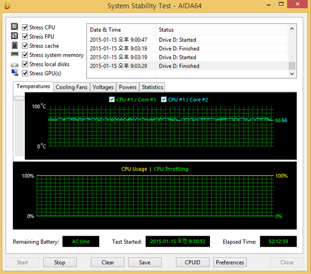Toggle the Stress cache checkbox
The width and height of the screenshot is (311, 274).
pyautogui.click(x=25, y=46)
